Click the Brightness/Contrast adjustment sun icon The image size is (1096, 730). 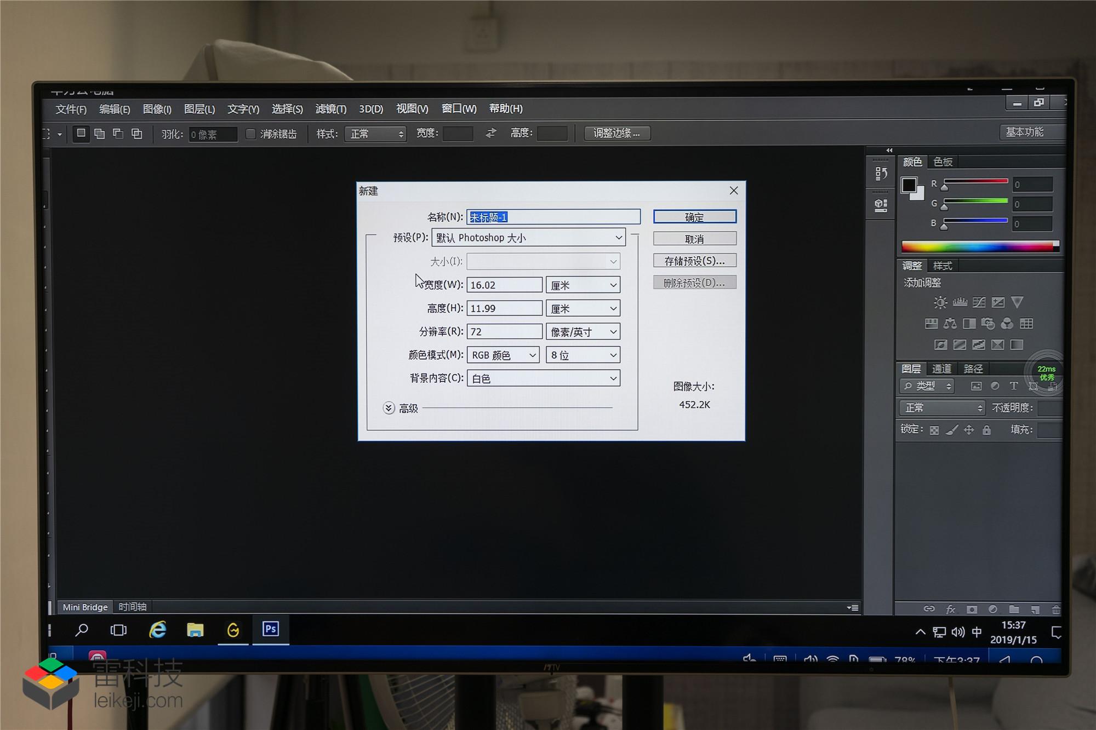coord(940,302)
